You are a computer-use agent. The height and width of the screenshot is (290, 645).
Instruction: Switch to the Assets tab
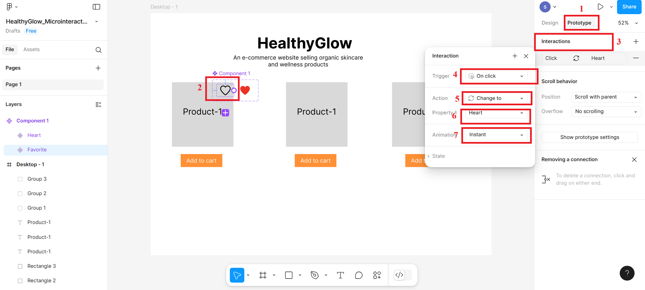(31, 49)
